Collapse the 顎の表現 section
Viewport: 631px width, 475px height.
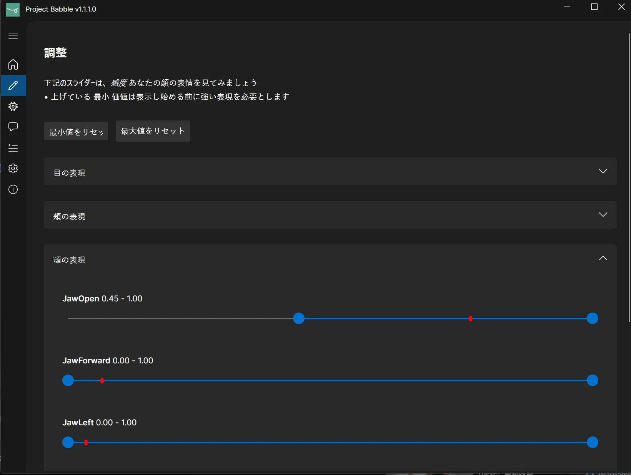pos(603,258)
